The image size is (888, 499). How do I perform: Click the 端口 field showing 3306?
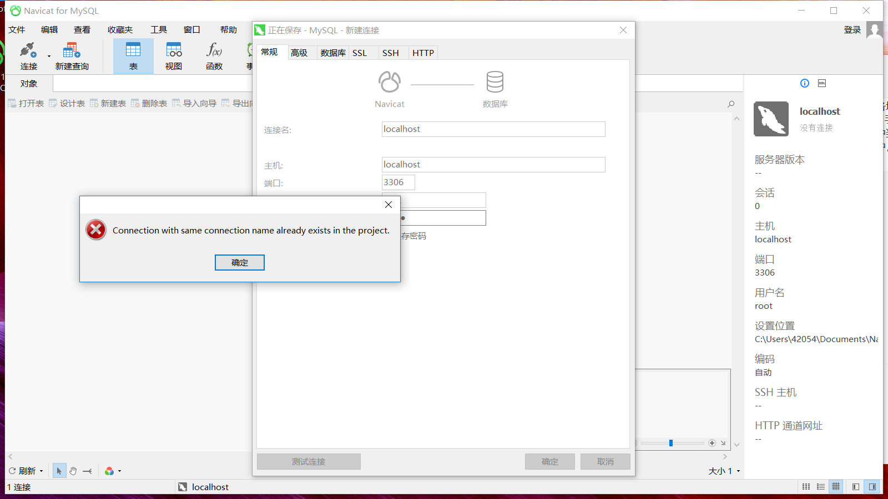click(398, 182)
